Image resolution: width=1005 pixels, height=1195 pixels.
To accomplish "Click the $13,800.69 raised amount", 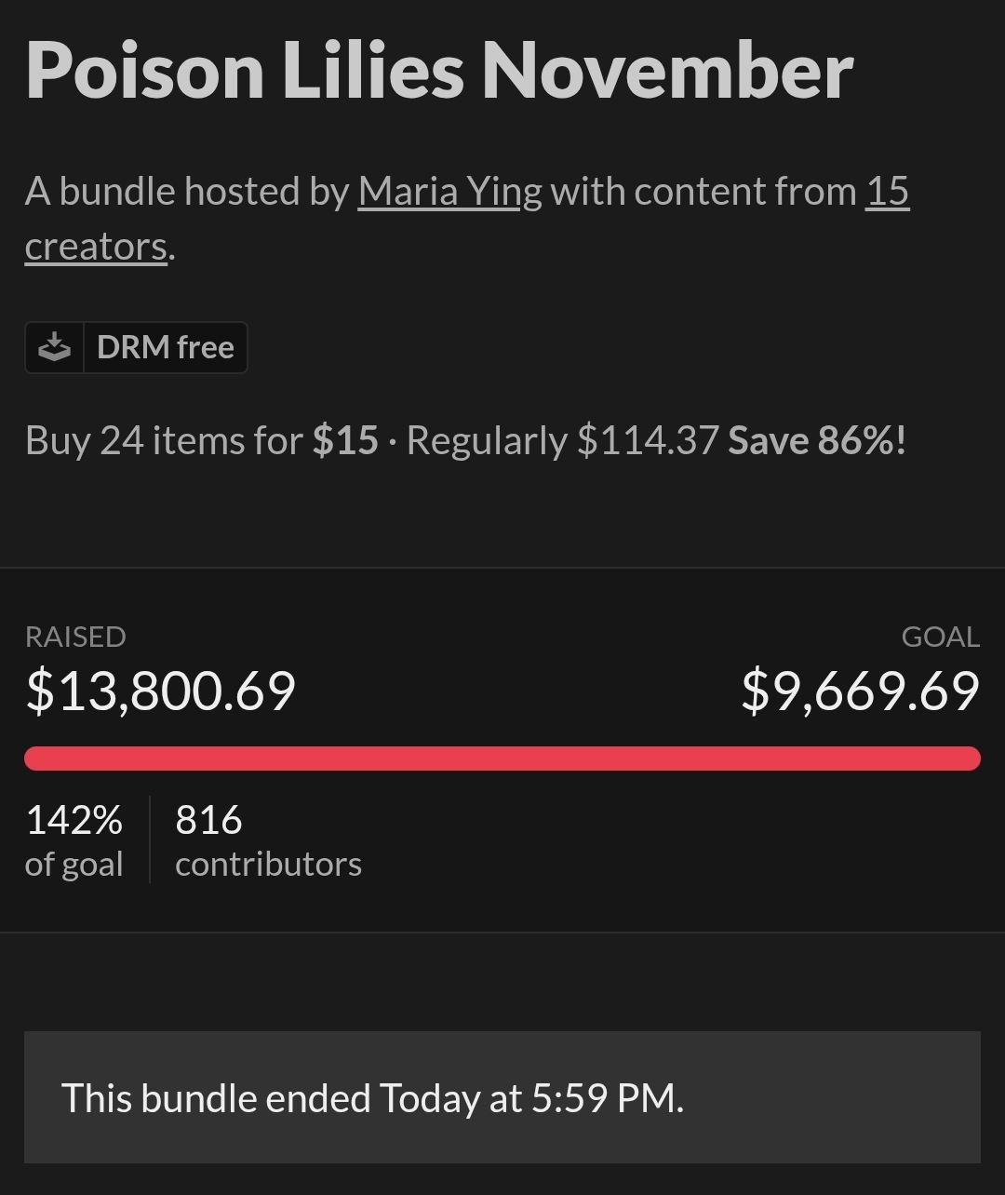I will [161, 691].
